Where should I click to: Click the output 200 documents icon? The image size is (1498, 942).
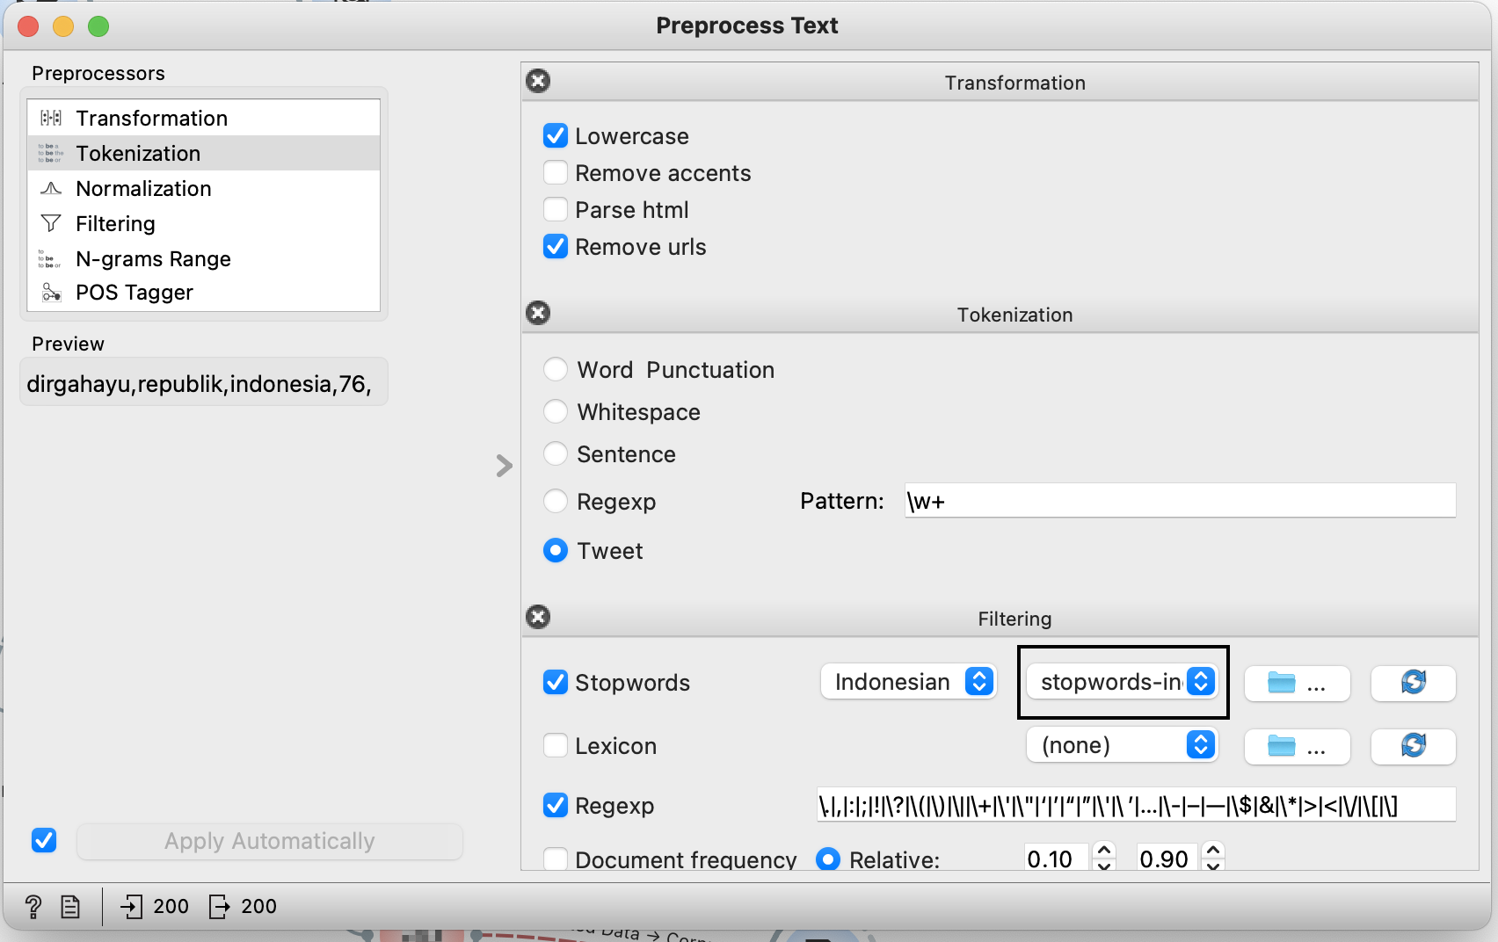click(x=220, y=906)
